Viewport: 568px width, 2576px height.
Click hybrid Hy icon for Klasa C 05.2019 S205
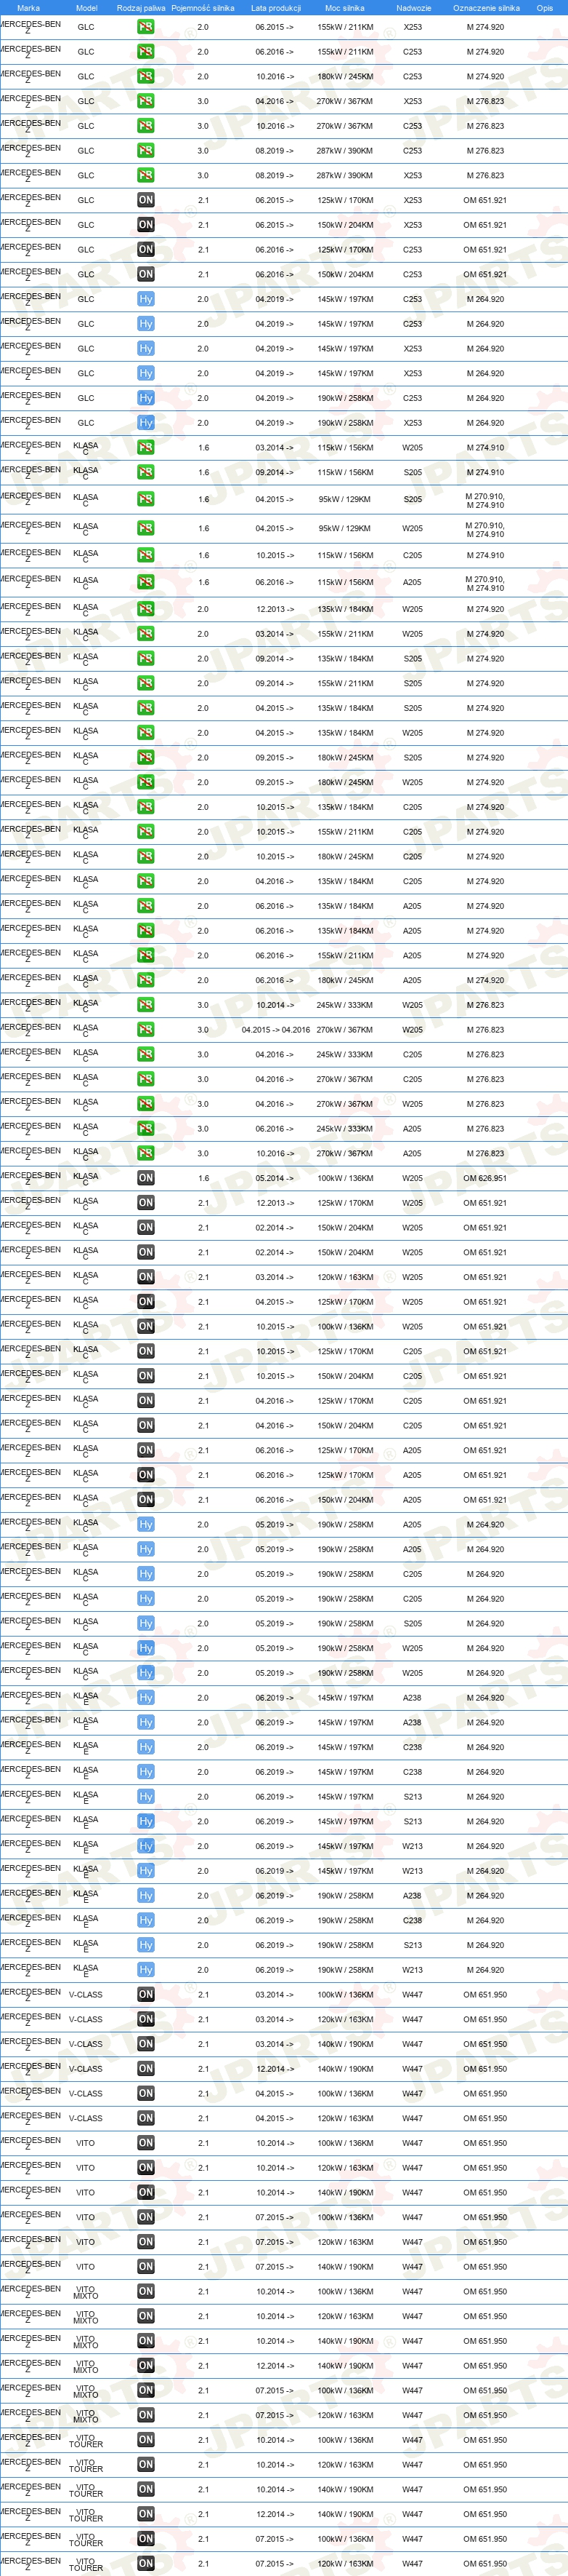(x=146, y=1624)
